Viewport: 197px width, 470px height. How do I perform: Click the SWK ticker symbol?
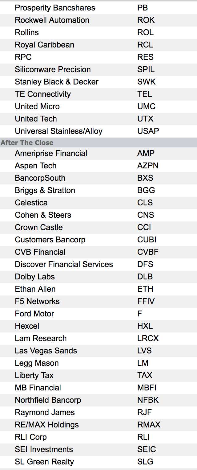147,82
